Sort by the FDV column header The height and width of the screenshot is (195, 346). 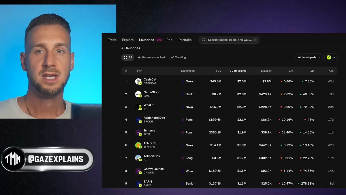[219, 71]
